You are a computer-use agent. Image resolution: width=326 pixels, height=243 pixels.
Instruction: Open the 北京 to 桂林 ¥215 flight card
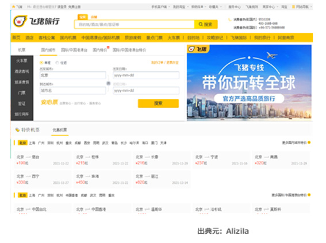tap(102, 160)
